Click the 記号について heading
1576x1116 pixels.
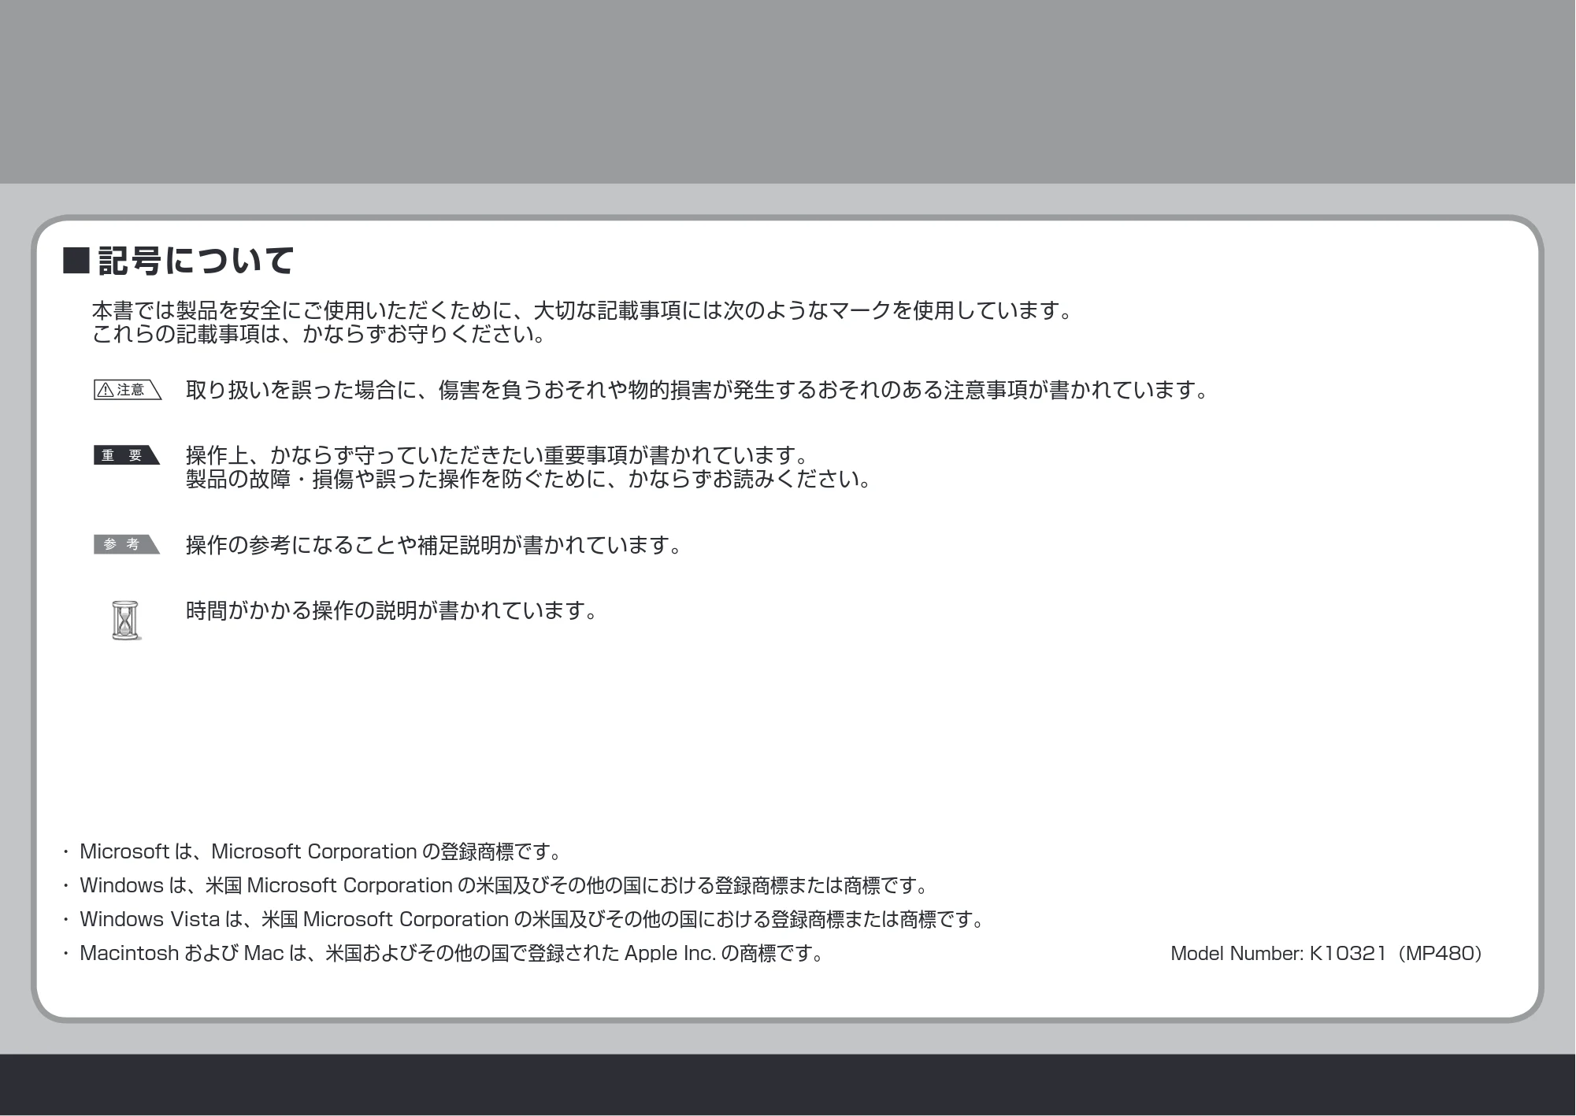tap(197, 261)
